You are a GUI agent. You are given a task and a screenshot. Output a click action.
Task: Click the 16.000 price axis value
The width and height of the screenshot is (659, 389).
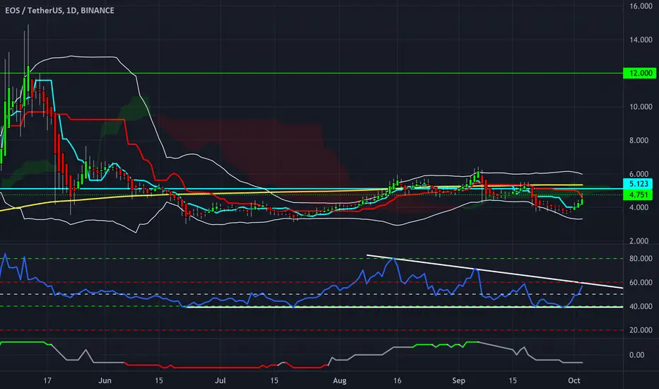pos(641,6)
